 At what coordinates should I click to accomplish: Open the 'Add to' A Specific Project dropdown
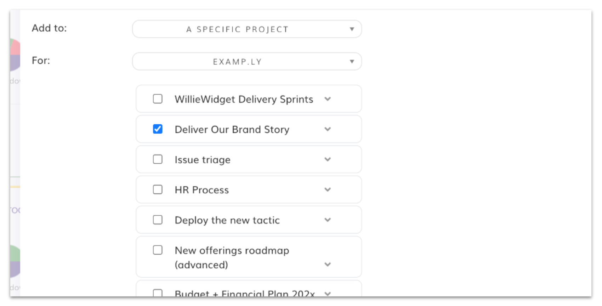[247, 29]
